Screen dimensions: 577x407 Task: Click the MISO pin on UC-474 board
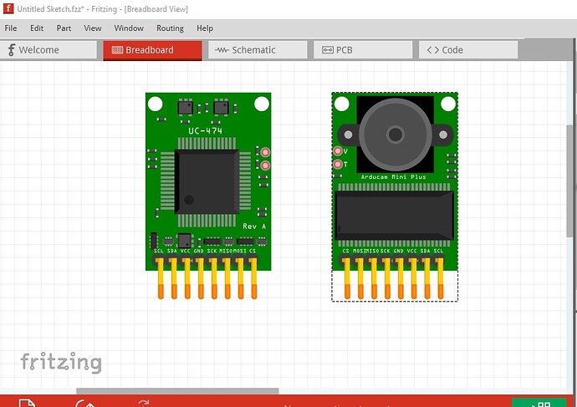[x=227, y=278]
